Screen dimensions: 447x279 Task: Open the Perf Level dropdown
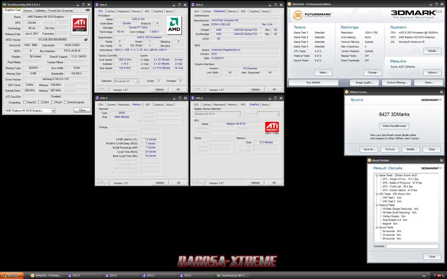pyautogui.click(x=277, y=114)
